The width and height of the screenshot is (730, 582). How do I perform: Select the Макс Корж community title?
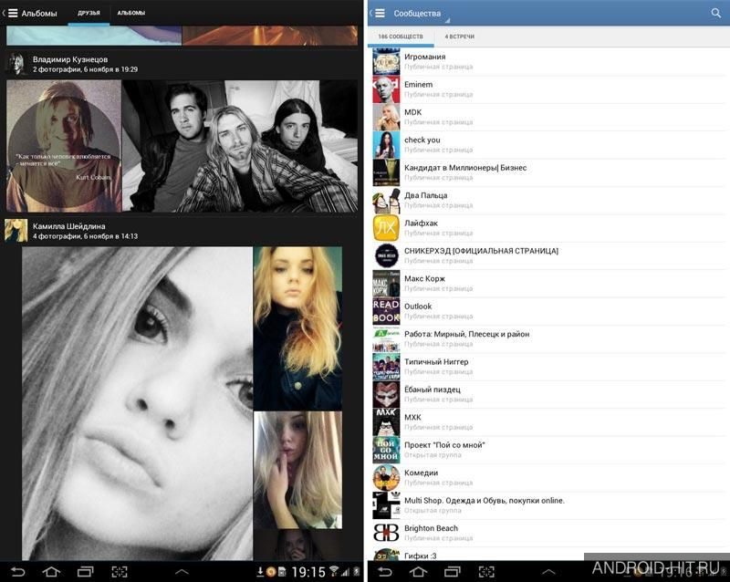pyautogui.click(x=424, y=278)
